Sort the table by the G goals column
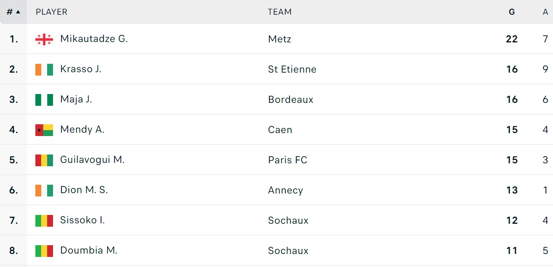The image size is (553, 267). coord(512,12)
